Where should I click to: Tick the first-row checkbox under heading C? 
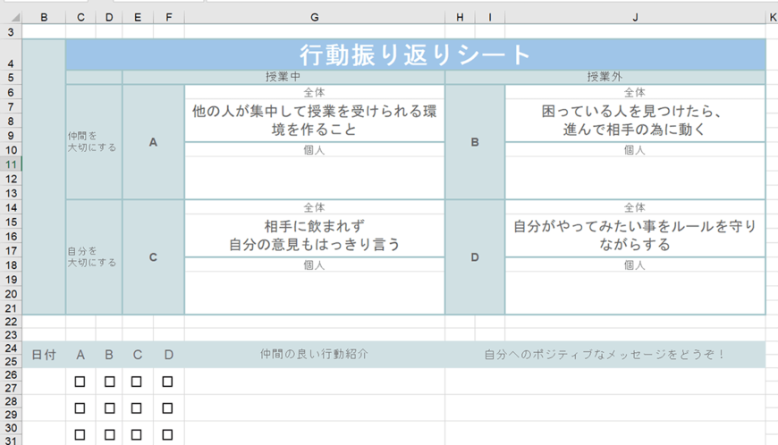click(137, 382)
